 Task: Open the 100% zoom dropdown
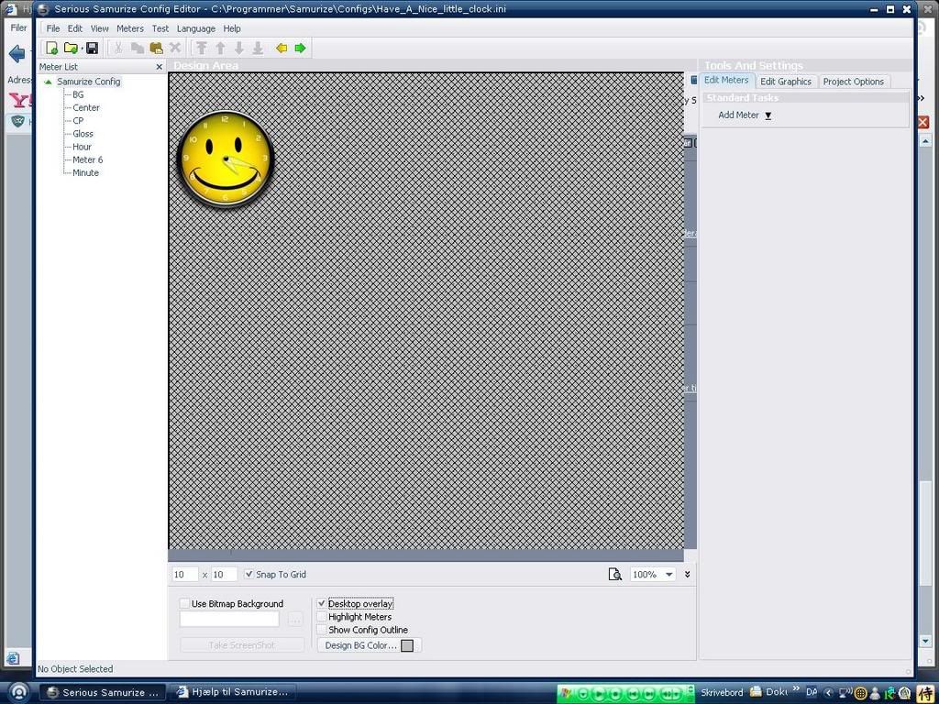pyautogui.click(x=668, y=574)
